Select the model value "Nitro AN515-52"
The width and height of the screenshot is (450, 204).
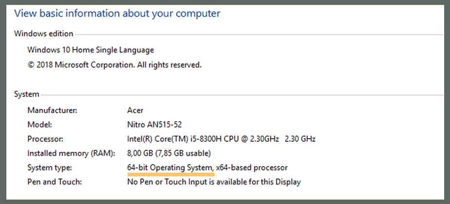153,124
